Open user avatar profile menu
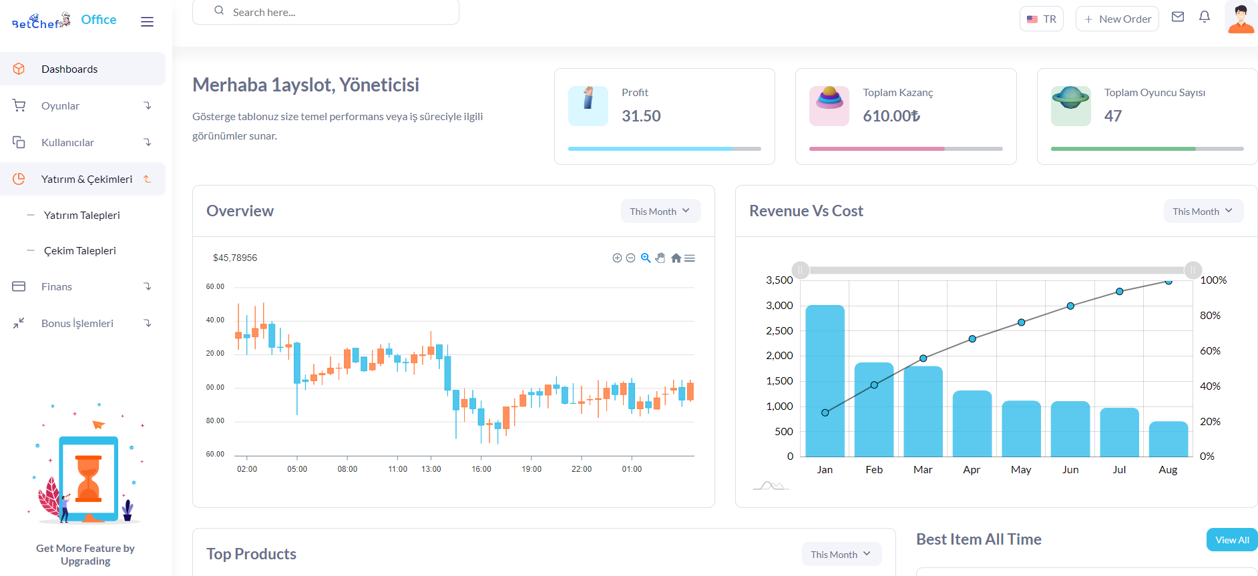The height and width of the screenshot is (576, 1258). (x=1241, y=17)
